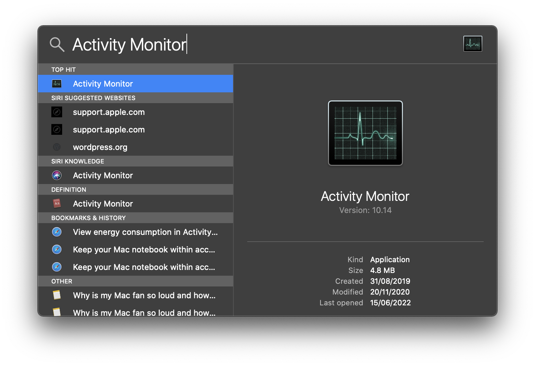Open second Keep your Mac notebook bookmark
Image resolution: width=535 pixels, height=366 pixels.
click(135, 267)
